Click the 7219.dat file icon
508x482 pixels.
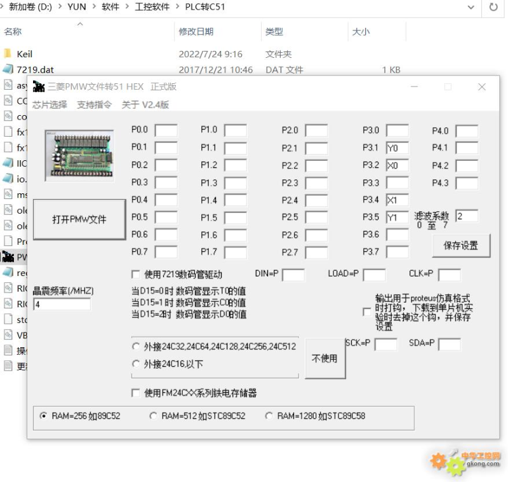click(x=8, y=70)
